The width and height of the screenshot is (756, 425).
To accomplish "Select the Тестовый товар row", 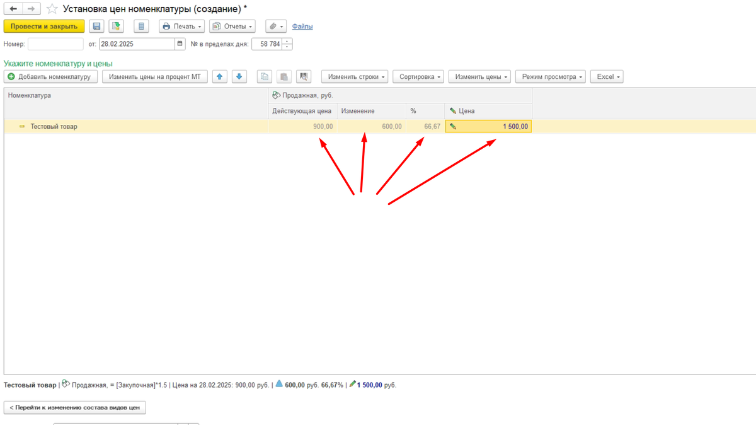I will pyautogui.click(x=135, y=127).
